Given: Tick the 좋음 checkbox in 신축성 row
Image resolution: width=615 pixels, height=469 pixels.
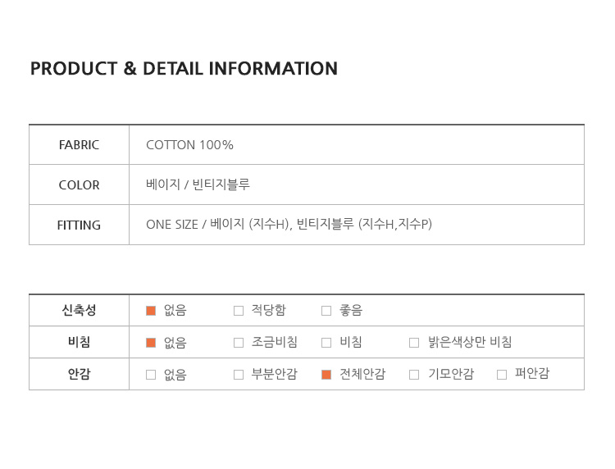Looking at the screenshot, I should click(326, 311).
